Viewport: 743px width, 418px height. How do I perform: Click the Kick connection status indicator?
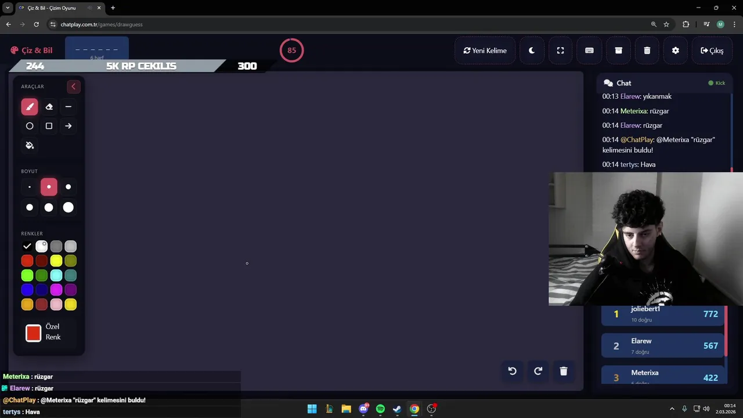pos(717,83)
